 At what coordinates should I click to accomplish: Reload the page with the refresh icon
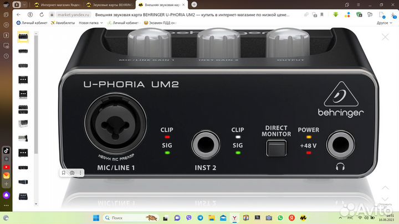pos(42,15)
